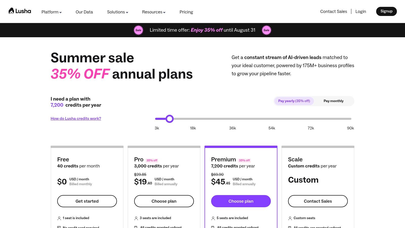This screenshot has width=405, height=228.
Task: Open How do Lusha credits work link
Action: point(76,118)
